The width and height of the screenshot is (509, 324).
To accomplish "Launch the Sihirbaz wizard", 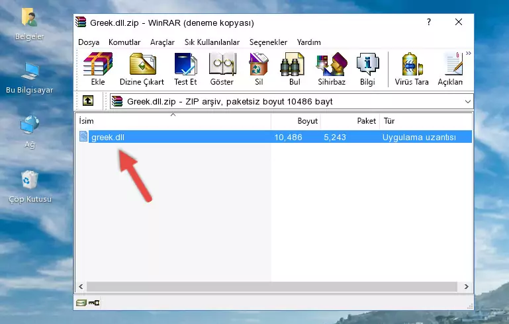I will click(x=332, y=69).
